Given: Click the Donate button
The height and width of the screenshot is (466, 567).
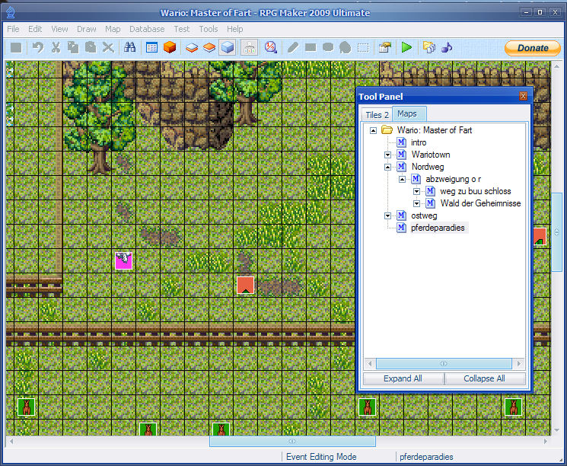Looking at the screenshot, I should (x=533, y=48).
